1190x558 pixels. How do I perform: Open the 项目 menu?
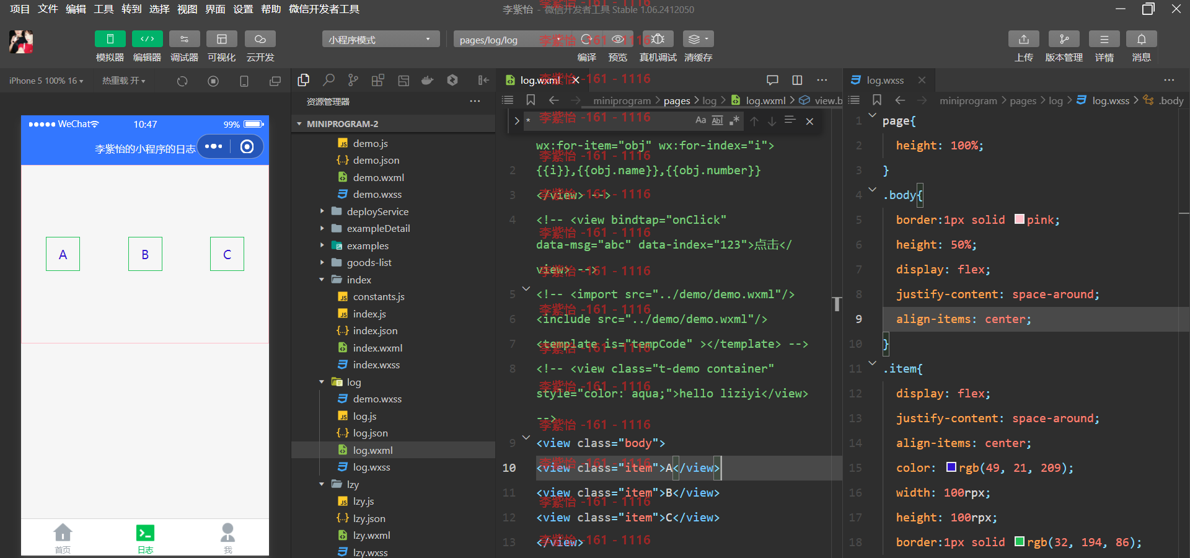pos(20,9)
